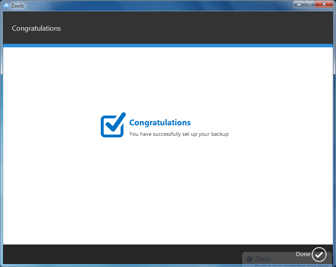Image resolution: width=336 pixels, height=267 pixels.
Task: Click the Zoolz title in notification popup
Action: (263, 259)
